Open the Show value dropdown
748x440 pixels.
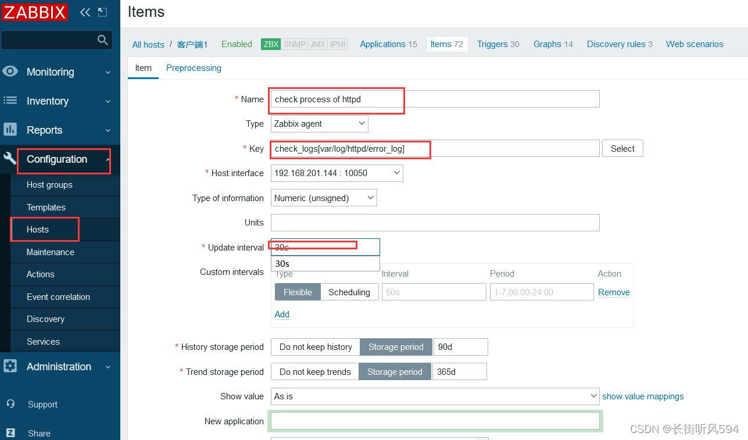[x=435, y=396]
